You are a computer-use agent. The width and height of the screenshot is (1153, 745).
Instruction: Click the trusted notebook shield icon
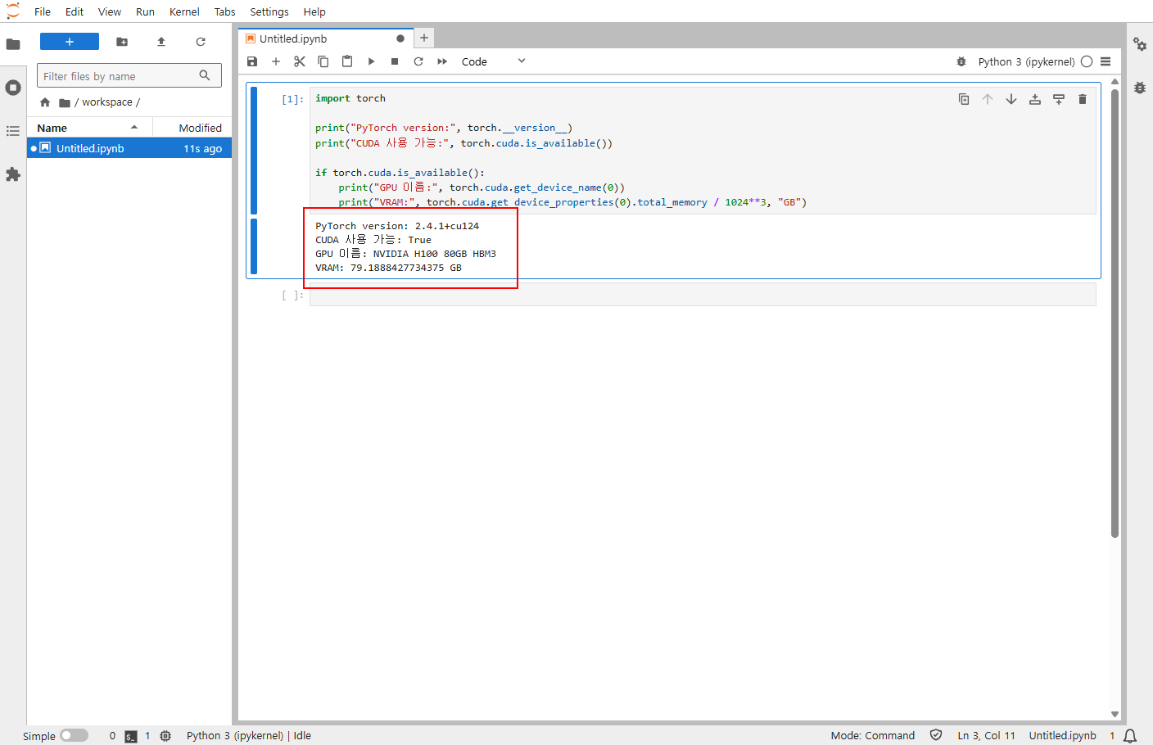pos(936,735)
